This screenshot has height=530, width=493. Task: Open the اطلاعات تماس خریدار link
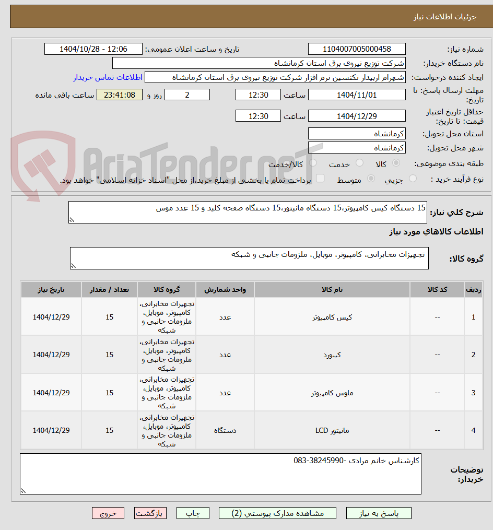click(108, 77)
